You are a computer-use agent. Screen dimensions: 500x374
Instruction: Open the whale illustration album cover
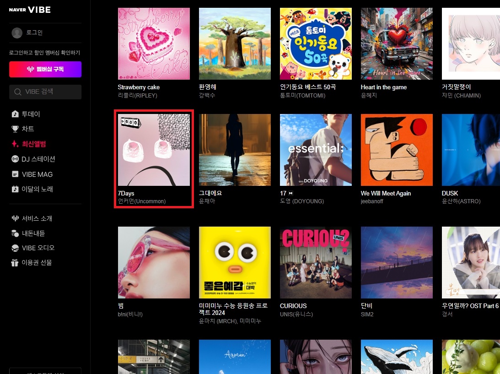397,357
